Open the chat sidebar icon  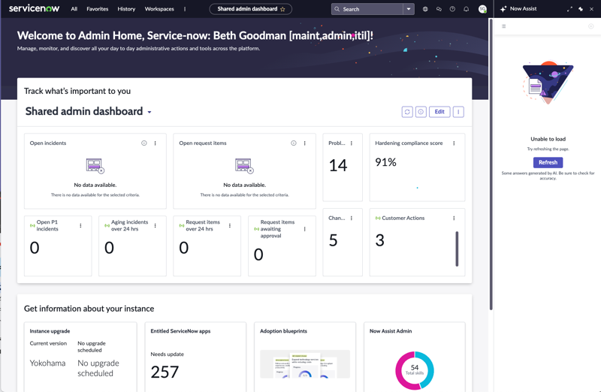coord(439,9)
